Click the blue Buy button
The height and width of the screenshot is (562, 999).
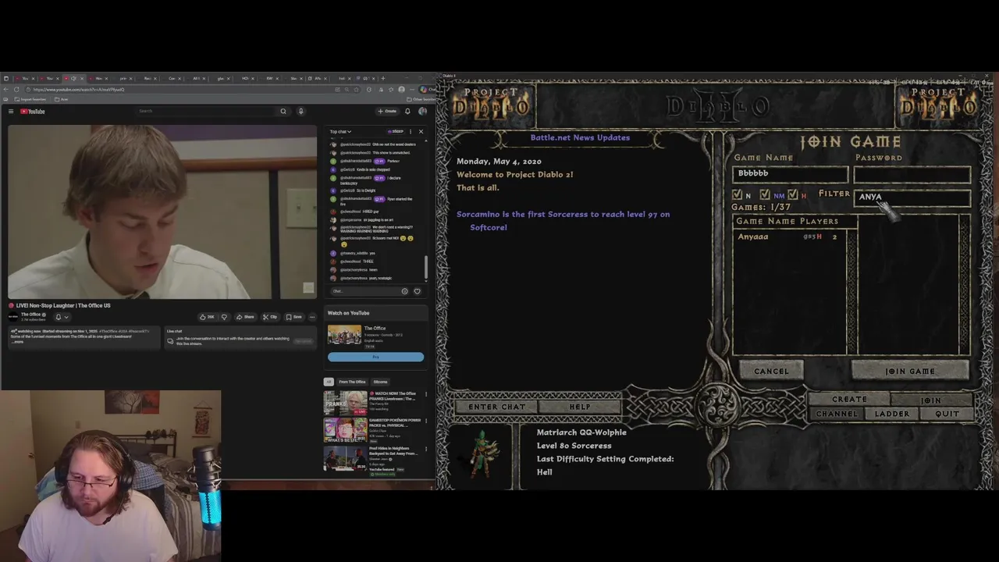click(x=375, y=357)
